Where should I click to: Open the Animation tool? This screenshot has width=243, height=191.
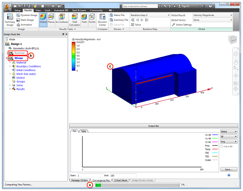coord(24,25)
